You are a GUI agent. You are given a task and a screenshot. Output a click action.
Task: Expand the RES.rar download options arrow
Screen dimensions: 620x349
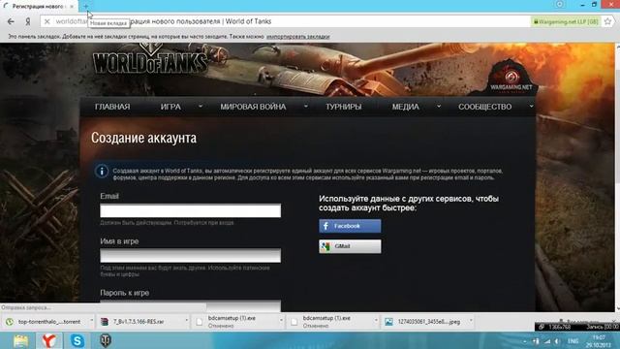click(x=187, y=320)
